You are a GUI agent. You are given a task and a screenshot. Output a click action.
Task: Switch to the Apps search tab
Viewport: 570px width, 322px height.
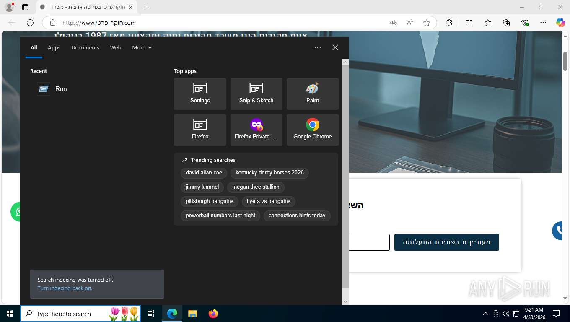tap(54, 47)
